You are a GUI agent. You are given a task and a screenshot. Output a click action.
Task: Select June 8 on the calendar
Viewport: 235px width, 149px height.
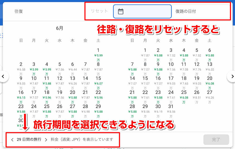[98, 69]
